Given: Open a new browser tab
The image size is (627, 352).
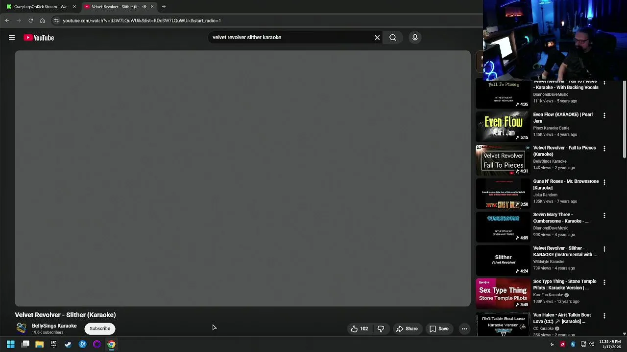Looking at the screenshot, I should pyautogui.click(x=164, y=7).
